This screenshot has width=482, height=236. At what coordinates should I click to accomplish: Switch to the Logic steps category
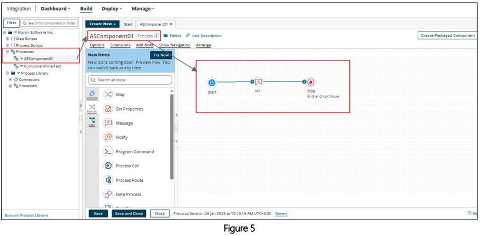coord(92,121)
